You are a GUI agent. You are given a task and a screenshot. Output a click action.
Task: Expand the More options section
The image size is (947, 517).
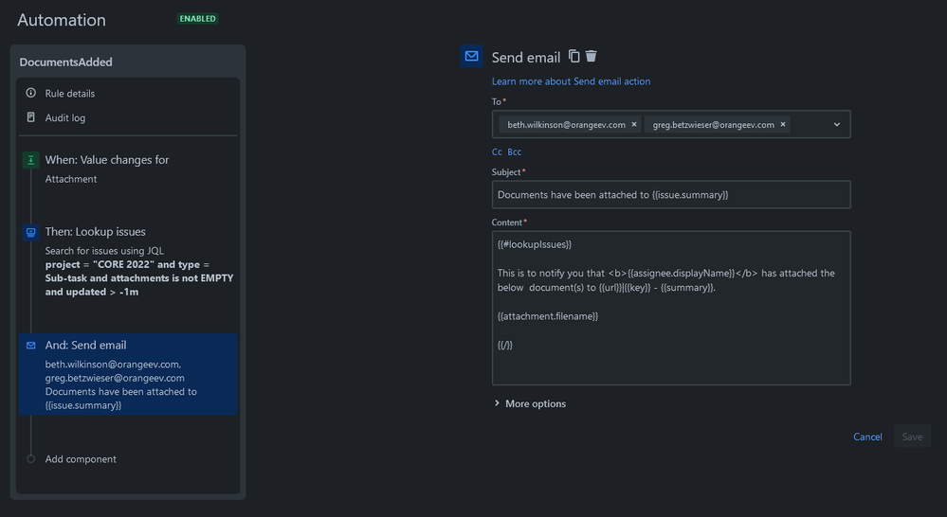pos(530,403)
